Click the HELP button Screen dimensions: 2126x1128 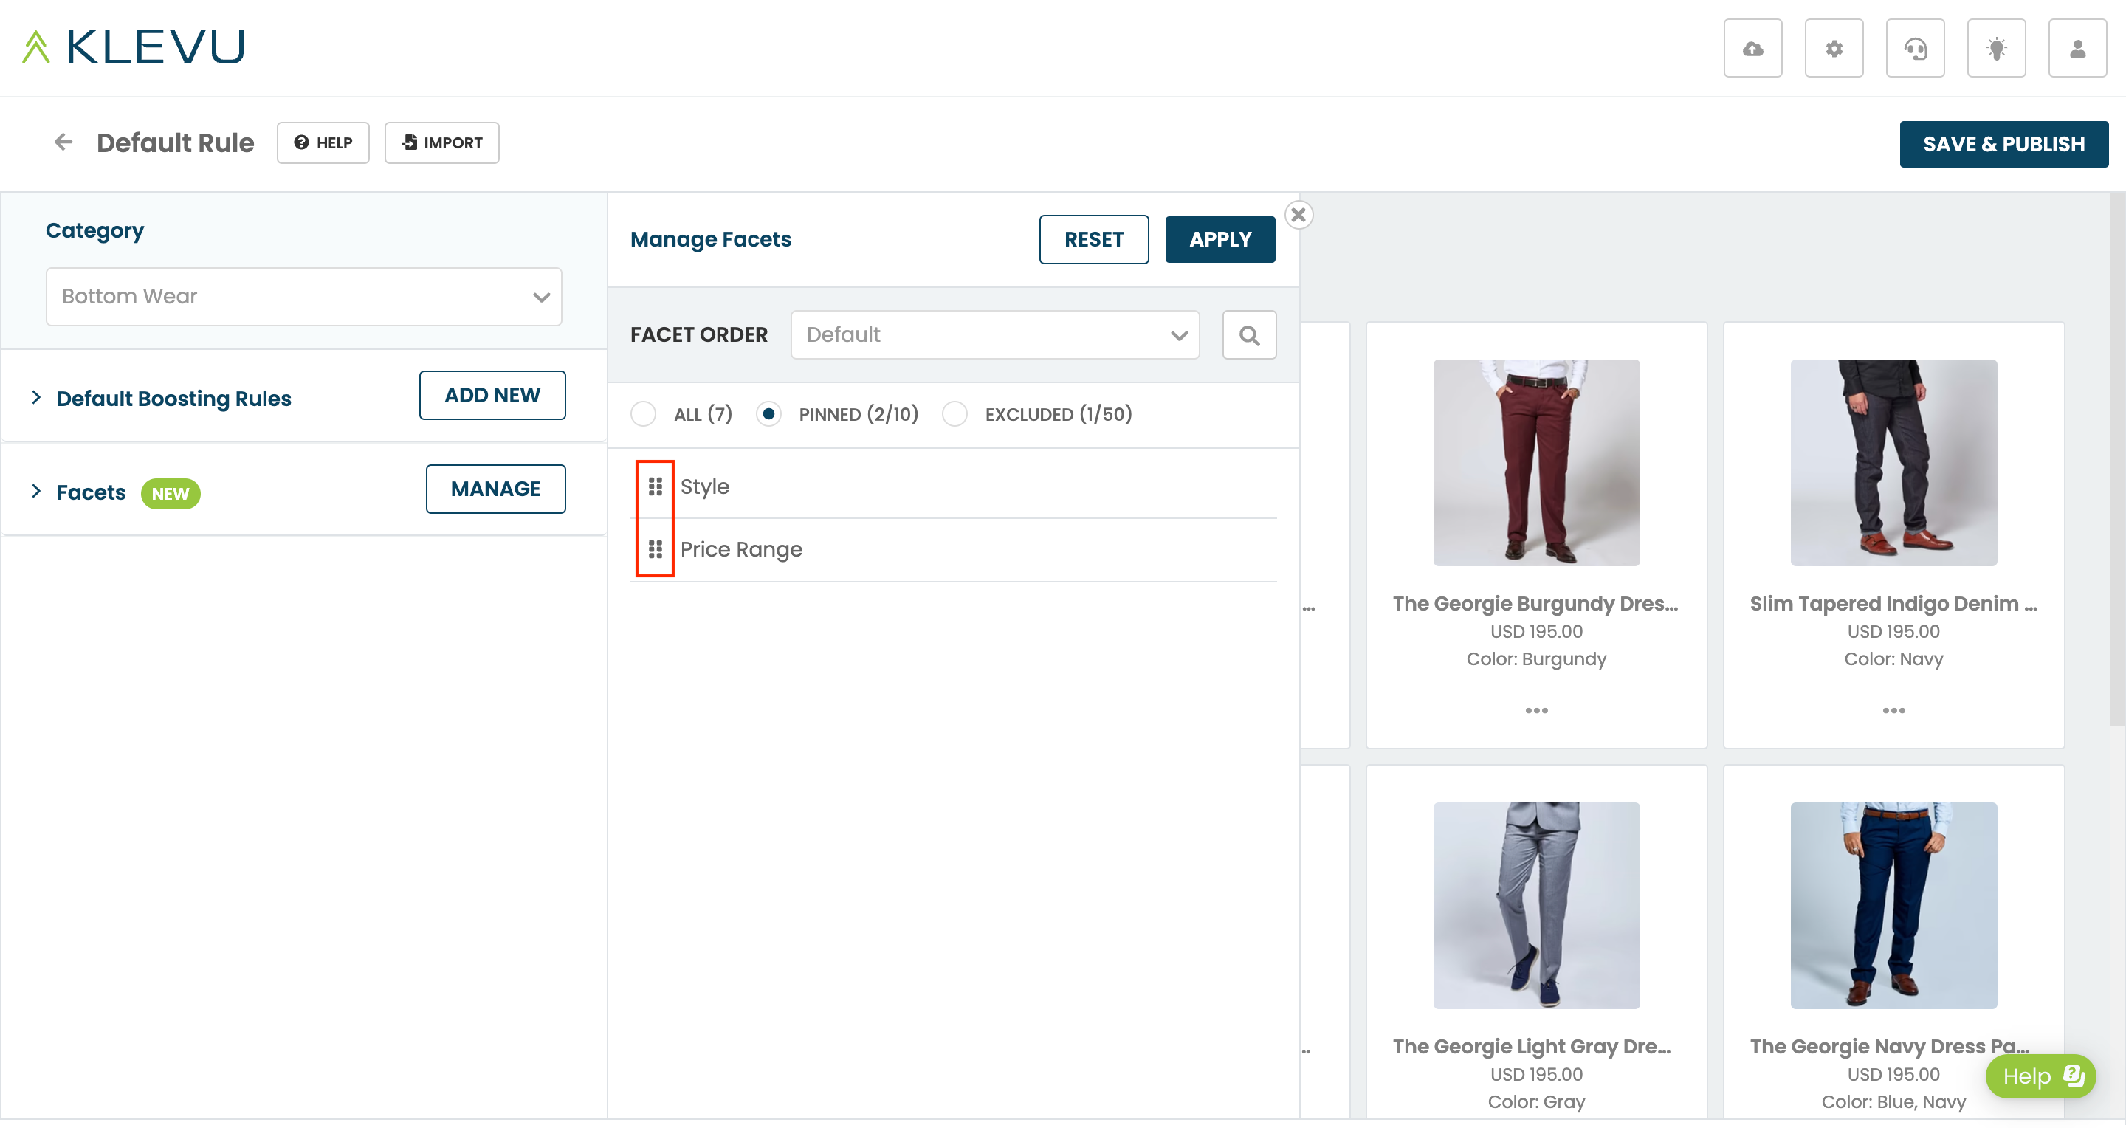(323, 142)
